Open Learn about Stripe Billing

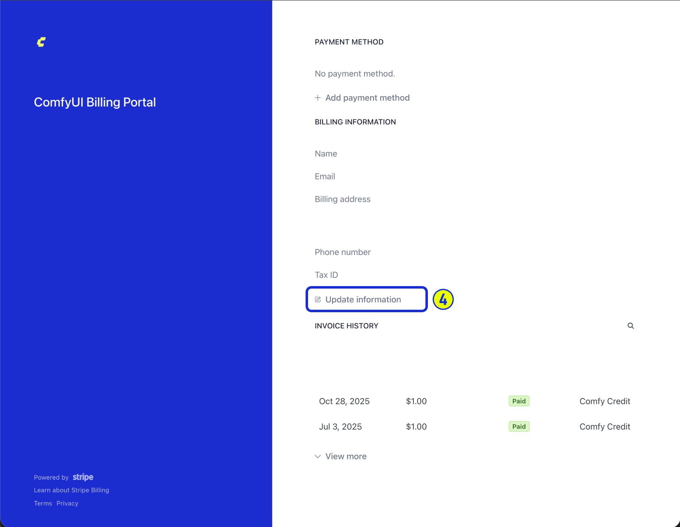pos(71,490)
